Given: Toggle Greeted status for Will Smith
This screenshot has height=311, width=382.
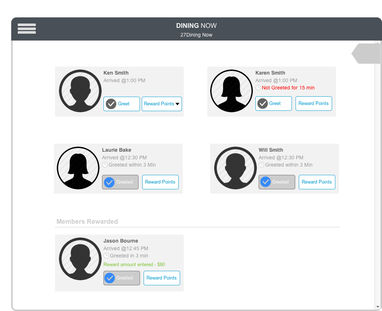Looking at the screenshot, I should click(277, 182).
